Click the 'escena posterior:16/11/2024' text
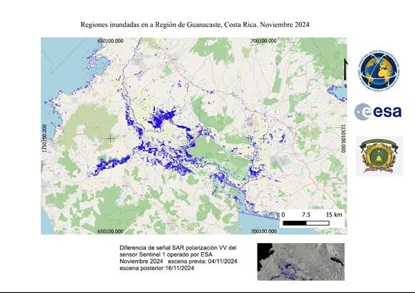 (157, 268)
